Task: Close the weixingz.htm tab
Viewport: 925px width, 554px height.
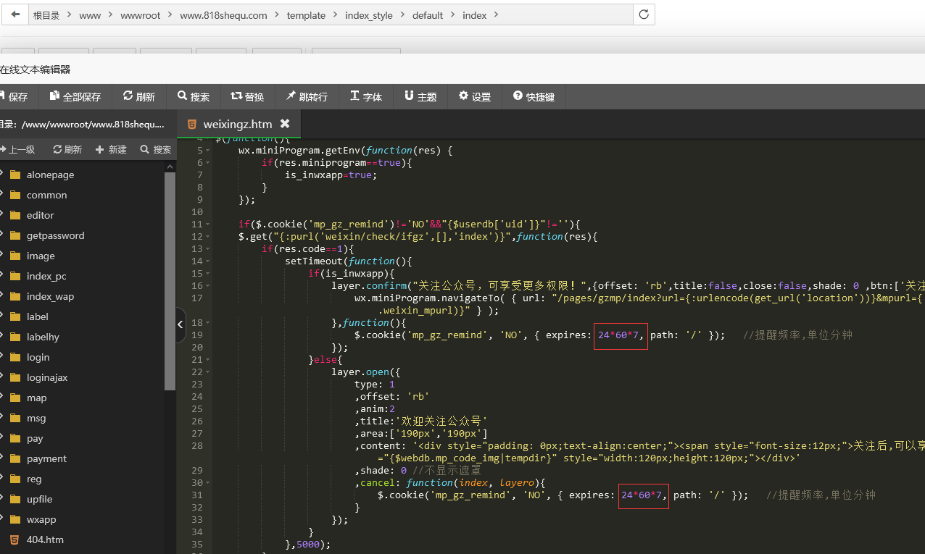Action: tap(285, 124)
